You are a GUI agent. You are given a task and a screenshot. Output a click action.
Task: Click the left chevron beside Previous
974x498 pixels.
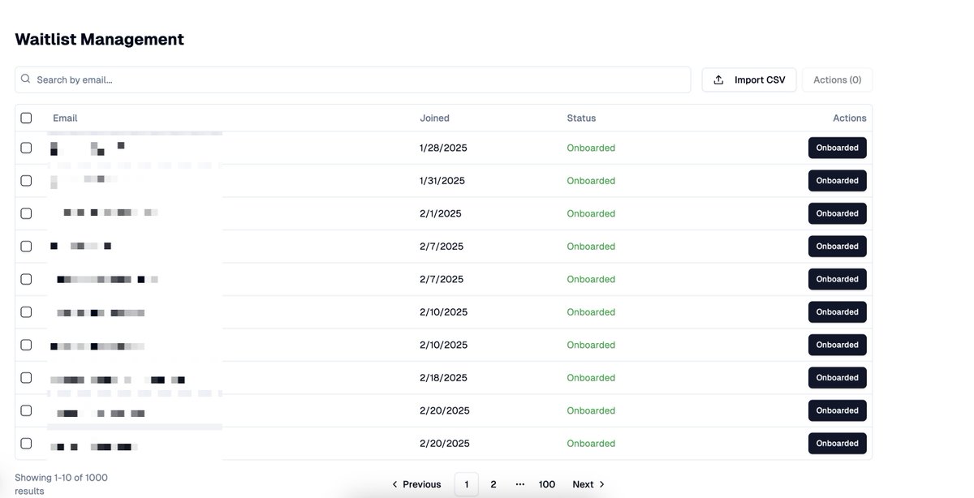[395, 484]
